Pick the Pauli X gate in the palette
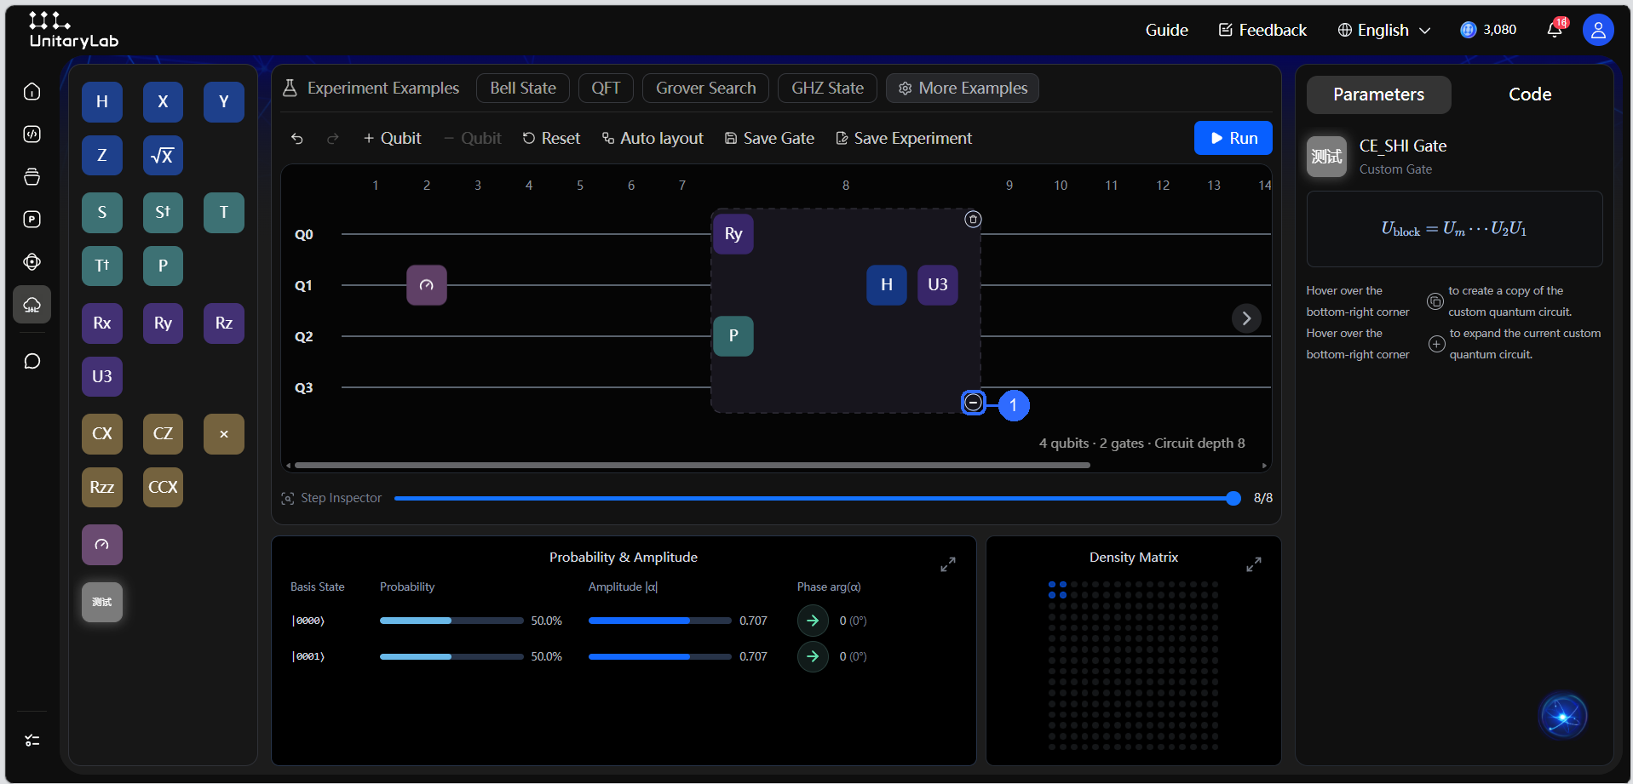This screenshot has width=1633, height=784. pos(163,102)
